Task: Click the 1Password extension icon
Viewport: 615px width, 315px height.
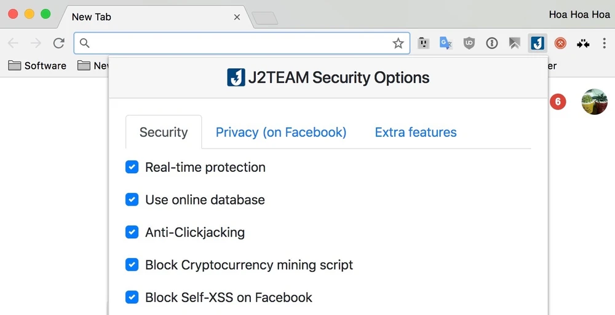Action: coord(491,43)
